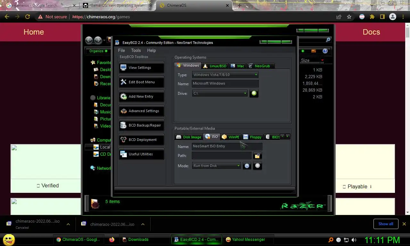Switch to Mac tab
Screen dimensions: 410x246
pyautogui.click(x=237, y=66)
